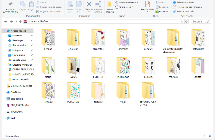Open Escritorio in the sidebar
The image size is (215, 140).
pyautogui.click(x=17, y=36)
